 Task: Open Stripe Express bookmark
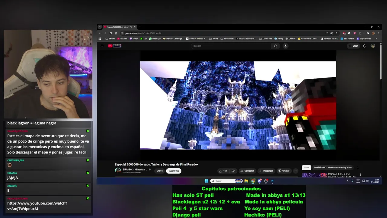click(364, 39)
